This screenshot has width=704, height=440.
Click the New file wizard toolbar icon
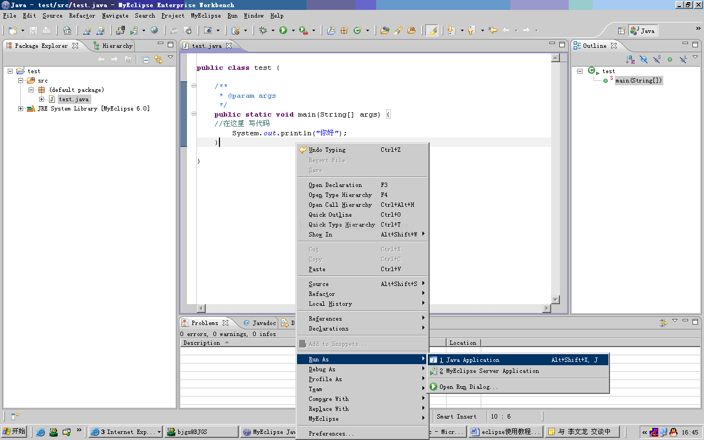(13, 30)
